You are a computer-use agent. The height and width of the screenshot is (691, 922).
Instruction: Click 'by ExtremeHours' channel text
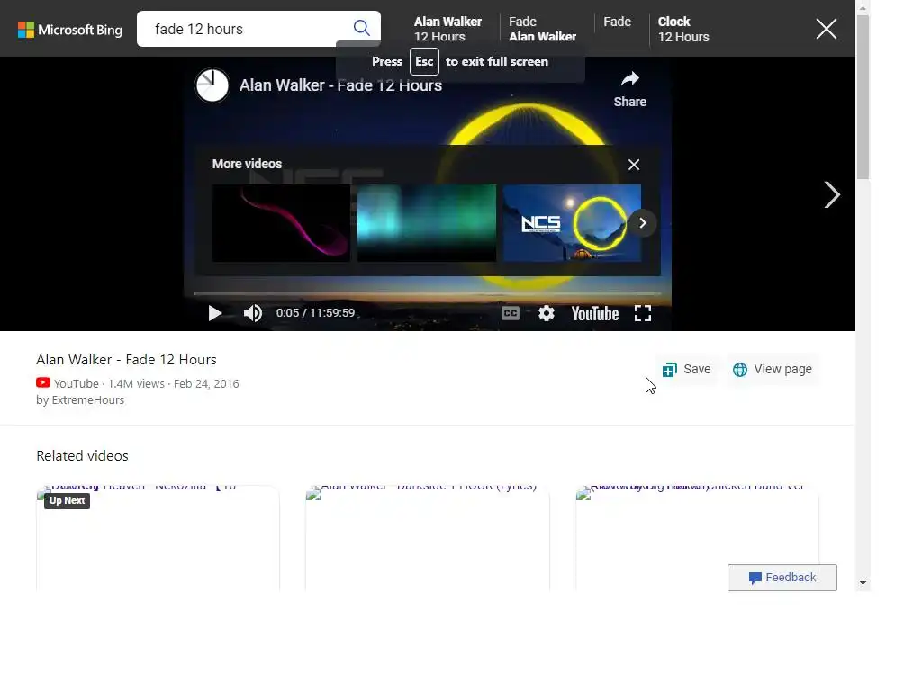[80, 400]
